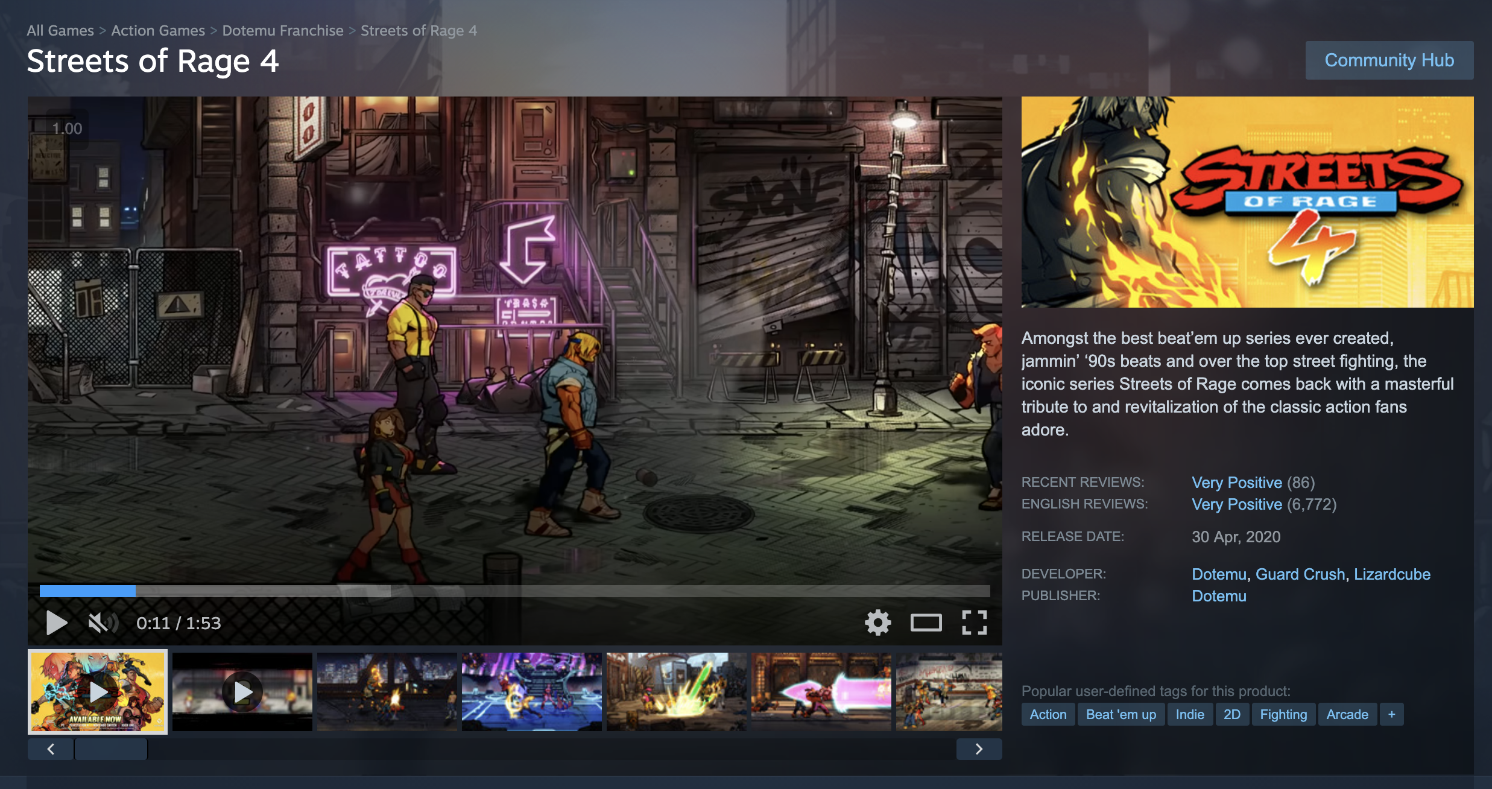The width and height of the screenshot is (1492, 789).
Task: Open Dotemu Franchise breadcrumb
Action: (282, 31)
